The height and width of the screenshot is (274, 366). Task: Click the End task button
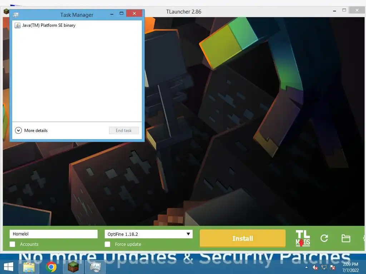[x=124, y=131]
